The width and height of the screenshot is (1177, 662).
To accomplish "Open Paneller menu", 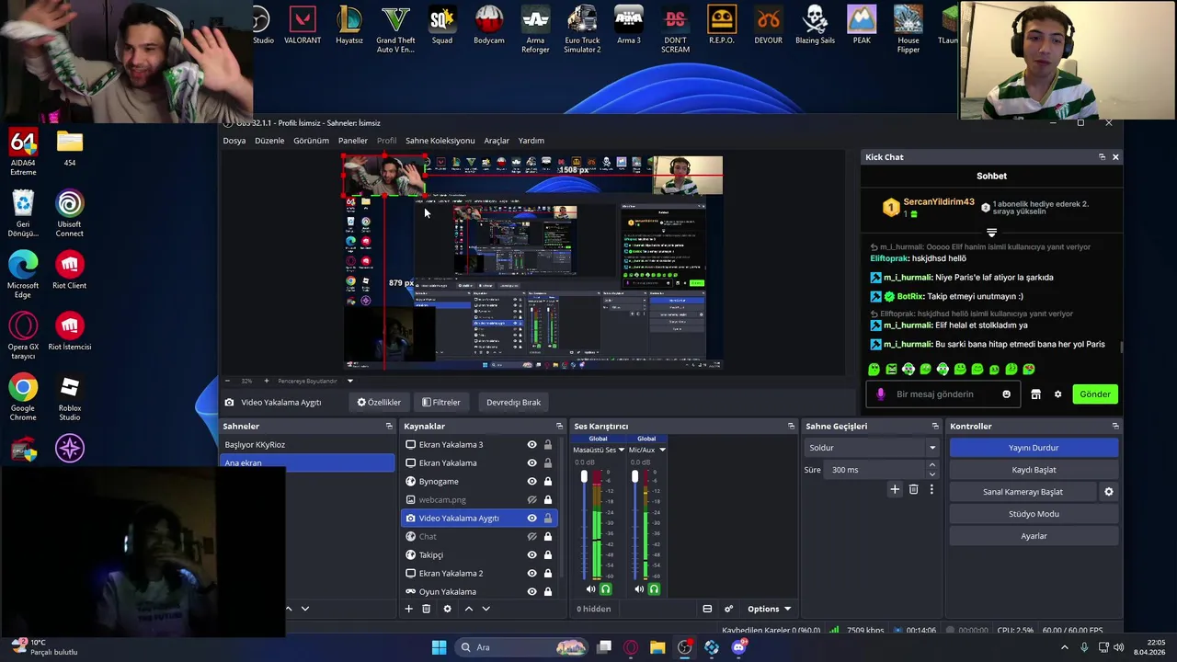I will coord(353,141).
